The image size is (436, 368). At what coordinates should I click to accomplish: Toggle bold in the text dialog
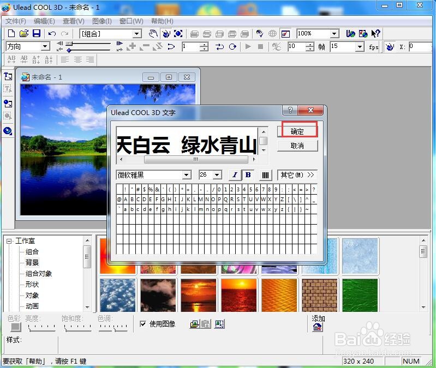(x=248, y=175)
